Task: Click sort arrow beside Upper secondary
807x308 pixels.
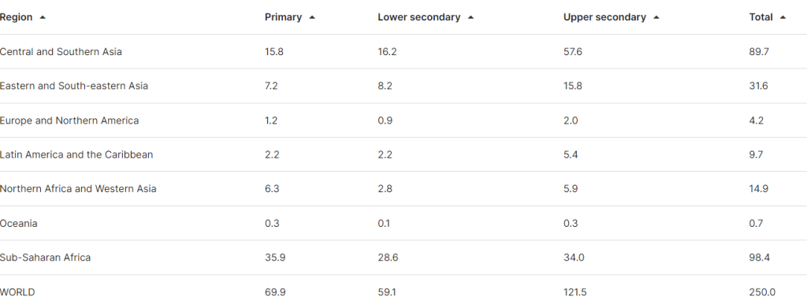Action: (x=656, y=17)
